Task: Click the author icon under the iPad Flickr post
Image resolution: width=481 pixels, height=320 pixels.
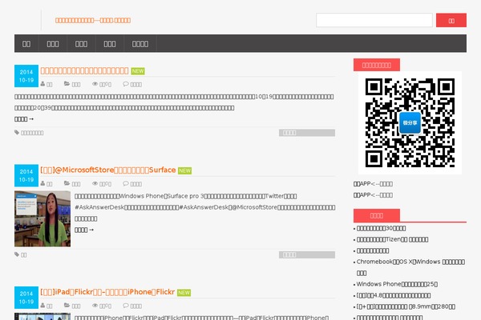Action: coord(42,306)
